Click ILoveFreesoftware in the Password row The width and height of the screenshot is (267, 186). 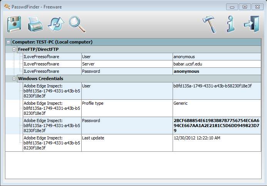tap(41, 71)
